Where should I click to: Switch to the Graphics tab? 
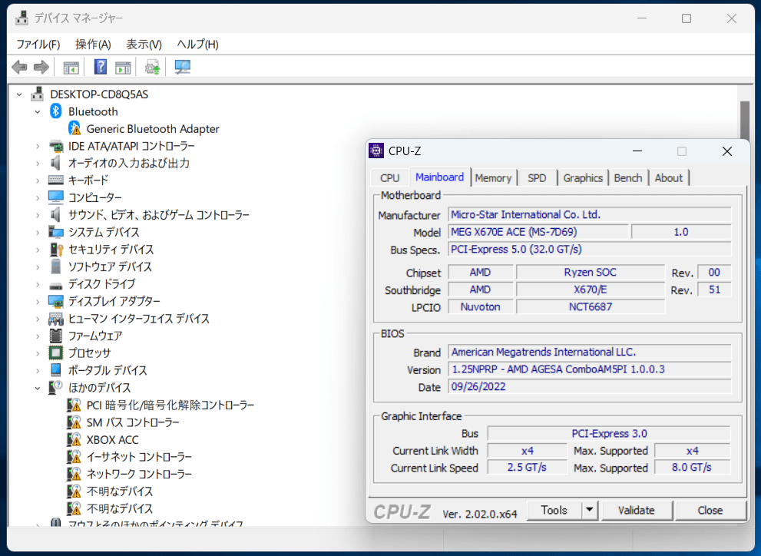583,178
